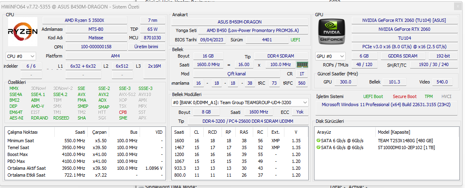Click the Ryzen logo image
This screenshot has height=188, width=465.
pos(23,31)
